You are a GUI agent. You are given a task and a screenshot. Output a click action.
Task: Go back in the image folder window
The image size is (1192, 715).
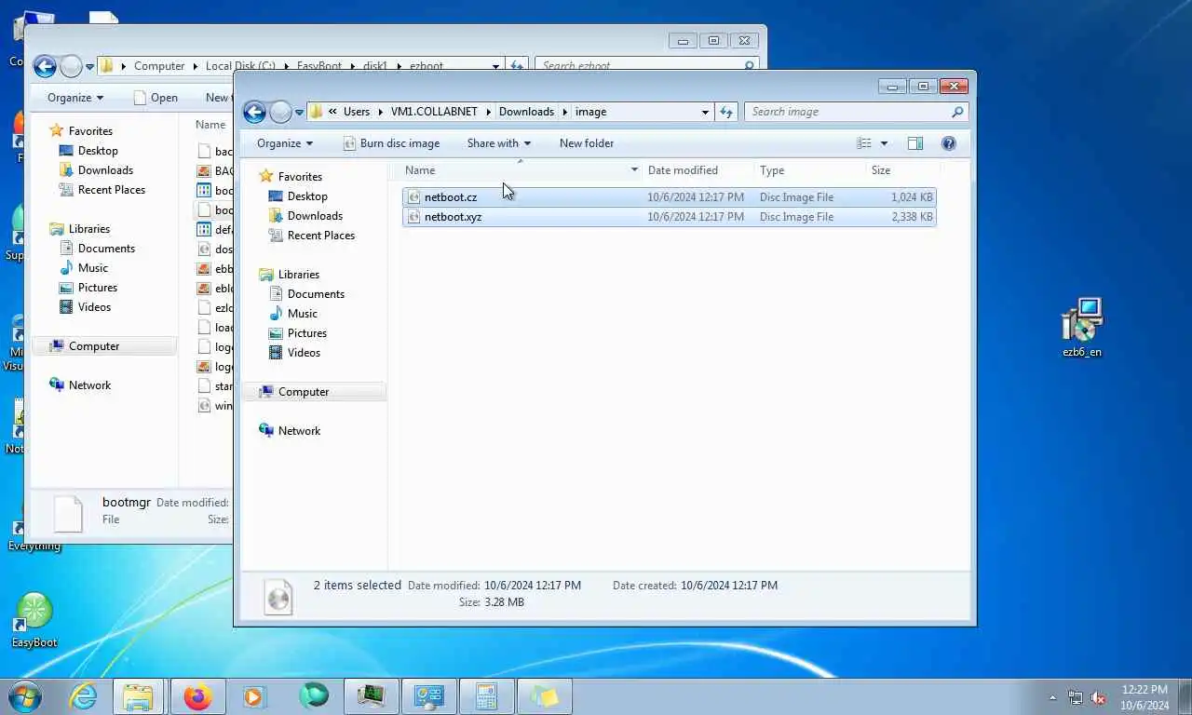(x=255, y=113)
